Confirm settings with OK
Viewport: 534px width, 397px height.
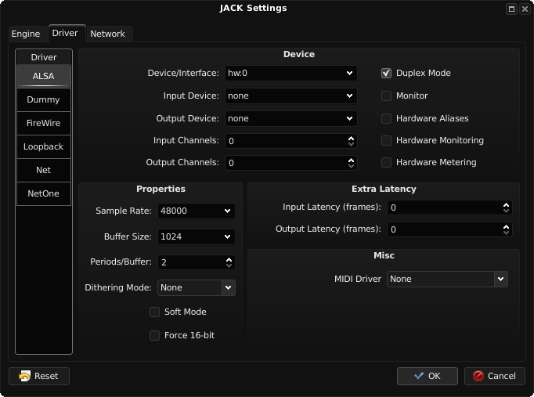[427, 376]
